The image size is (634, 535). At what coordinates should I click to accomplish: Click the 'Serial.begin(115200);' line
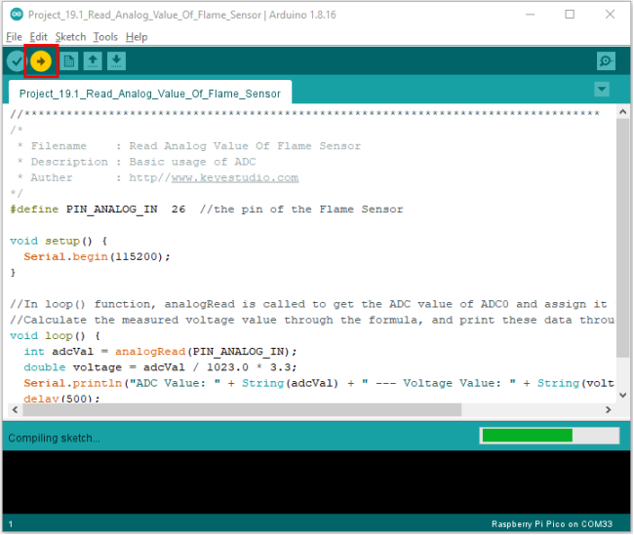[97, 256]
